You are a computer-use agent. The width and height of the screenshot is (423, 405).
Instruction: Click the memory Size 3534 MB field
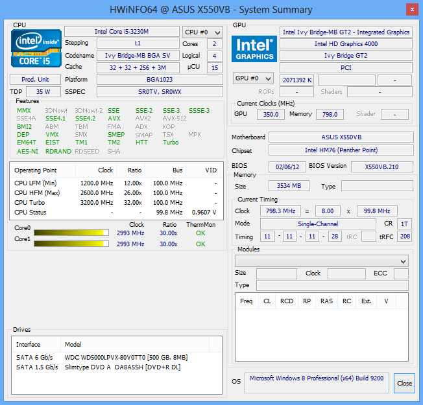(289, 186)
